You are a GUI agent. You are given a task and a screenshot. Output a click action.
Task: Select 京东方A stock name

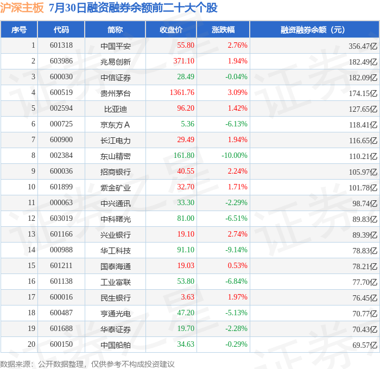click(x=115, y=125)
